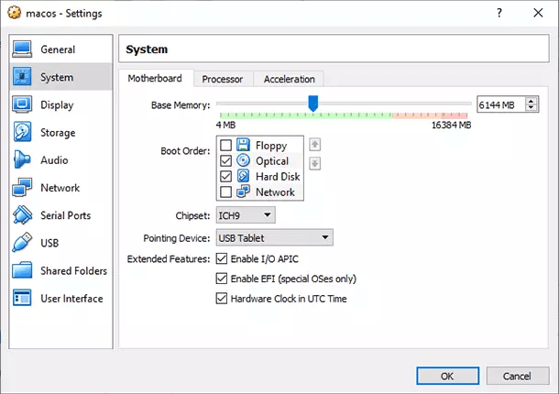Select Floppy label in boot order list
This screenshot has width=559, height=394.
(271, 146)
